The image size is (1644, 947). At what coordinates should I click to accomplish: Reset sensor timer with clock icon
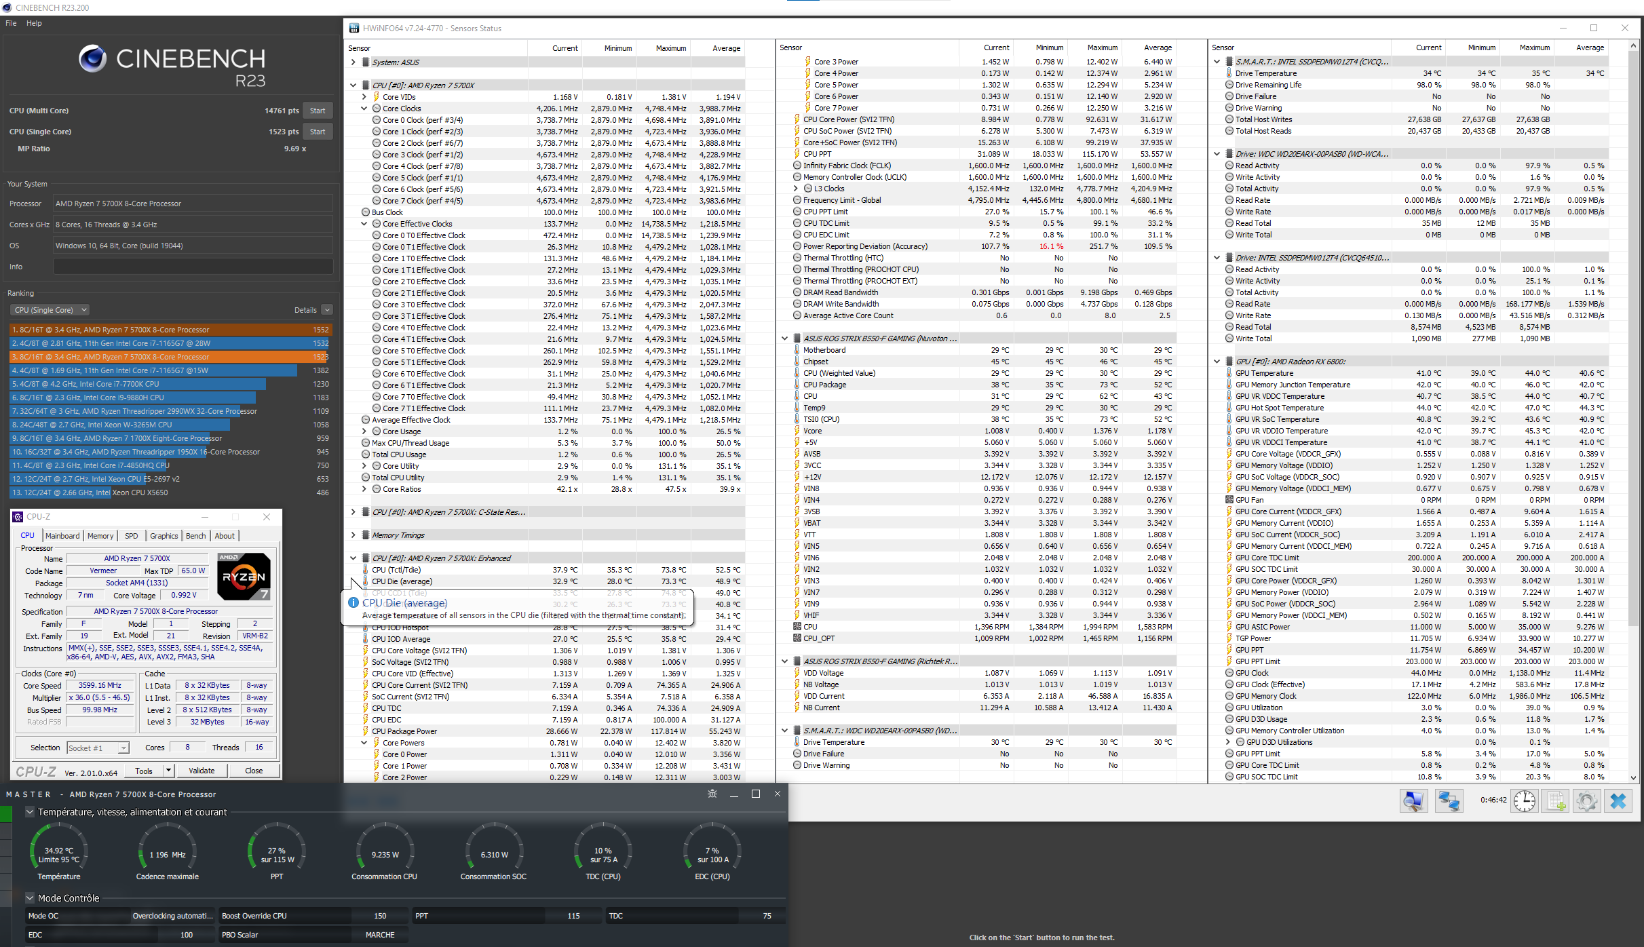click(x=1525, y=801)
